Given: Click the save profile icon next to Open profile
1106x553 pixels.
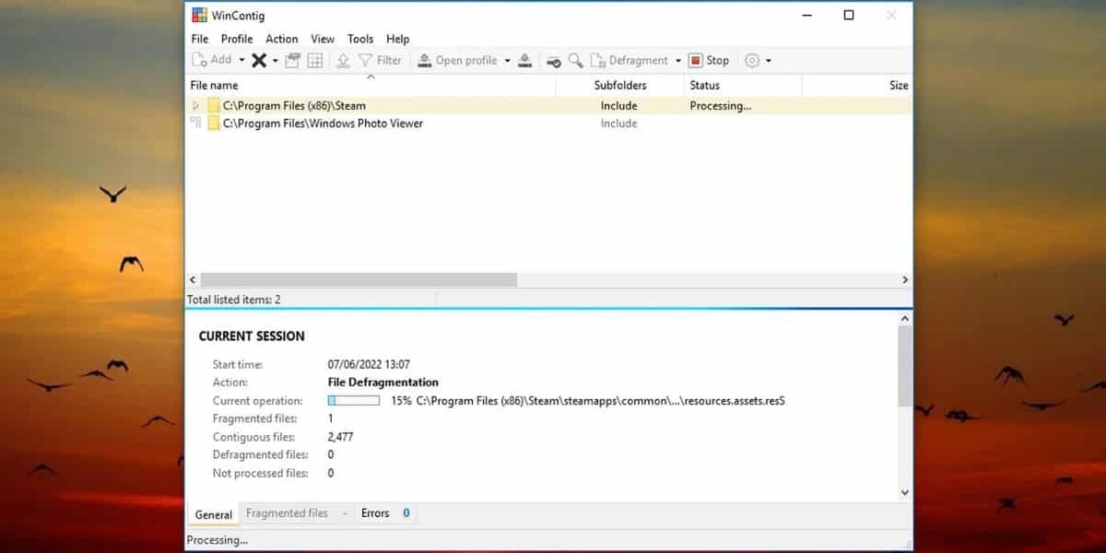Looking at the screenshot, I should (524, 60).
